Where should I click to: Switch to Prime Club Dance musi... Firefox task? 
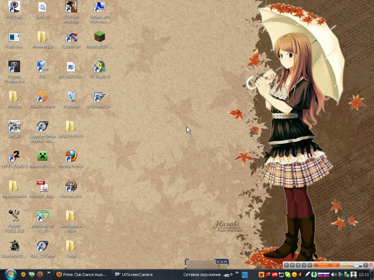pos(81,275)
